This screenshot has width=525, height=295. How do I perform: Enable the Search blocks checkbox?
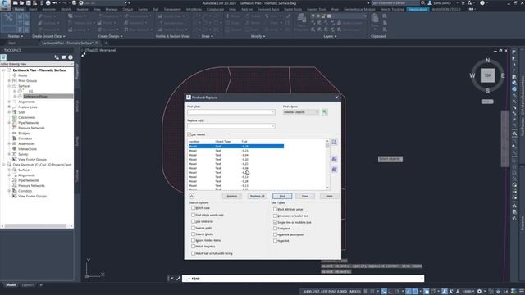(x=194, y=234)
